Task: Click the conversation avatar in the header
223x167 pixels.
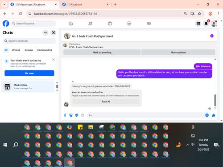Action: point(67,36)
